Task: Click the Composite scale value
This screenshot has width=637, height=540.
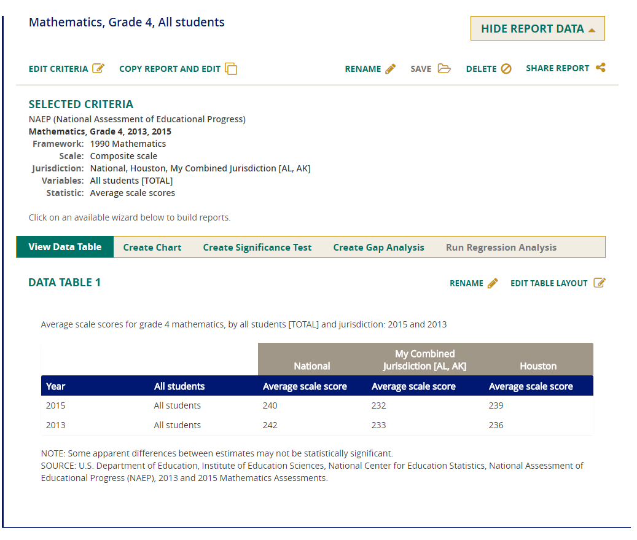Action: tap(123, 156)
